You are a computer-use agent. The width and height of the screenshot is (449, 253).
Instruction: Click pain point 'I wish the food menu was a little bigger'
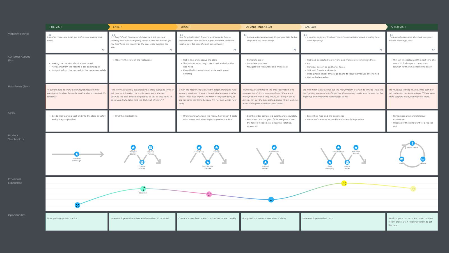point(208,96)
